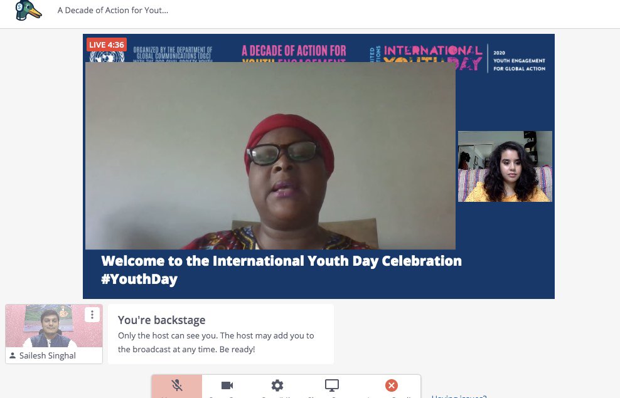Image resolution: width=620 pixels, height=398 pixels.
Task: Click the person icon beside 'Sailesh Singhal'
Action: (13, 355)
